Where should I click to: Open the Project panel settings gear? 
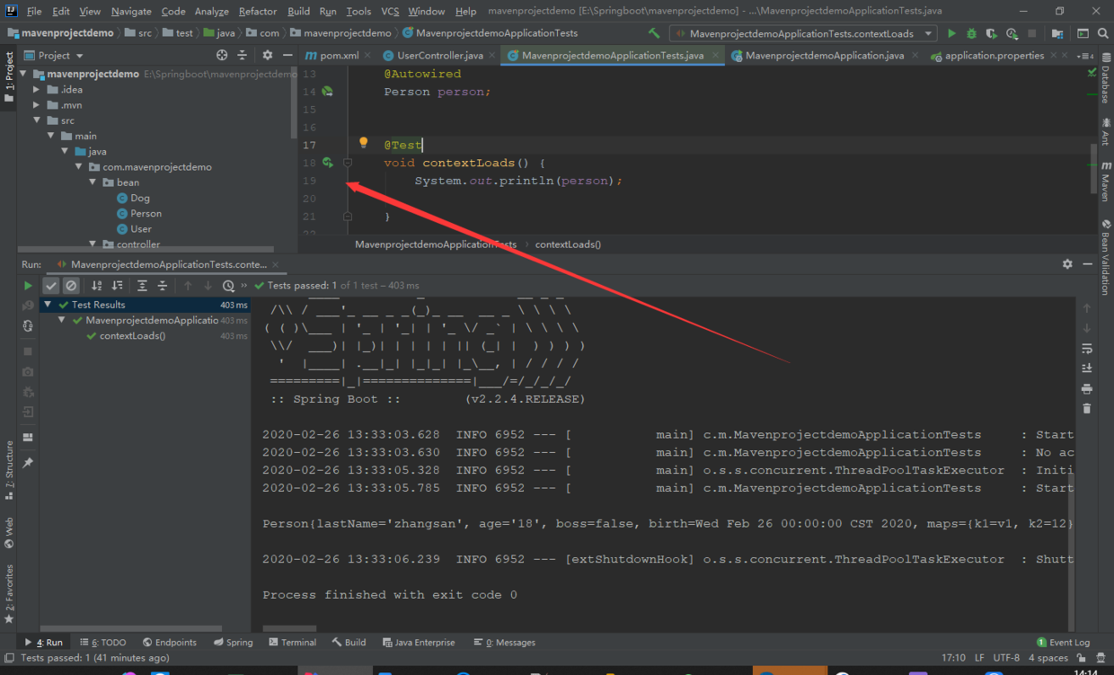point(267,56)
